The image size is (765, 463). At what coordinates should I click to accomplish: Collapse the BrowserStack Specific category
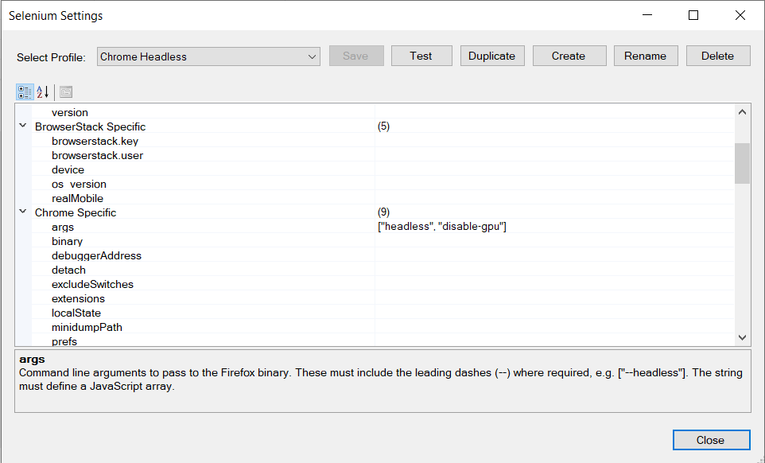[x=22, y=126]
